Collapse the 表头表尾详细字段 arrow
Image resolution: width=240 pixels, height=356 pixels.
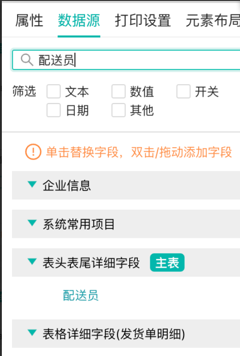pos(32,262)
